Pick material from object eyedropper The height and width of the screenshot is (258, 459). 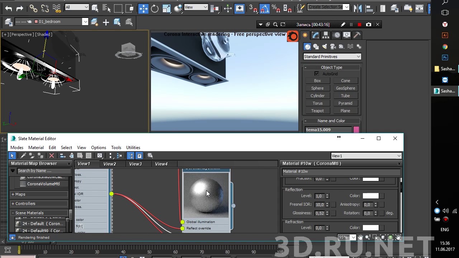[23, 156]
